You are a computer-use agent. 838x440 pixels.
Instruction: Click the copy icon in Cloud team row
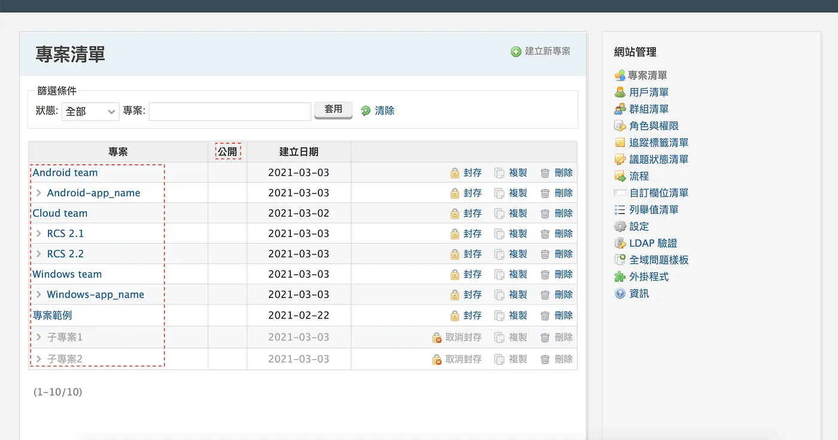click(x=499, y=214)
